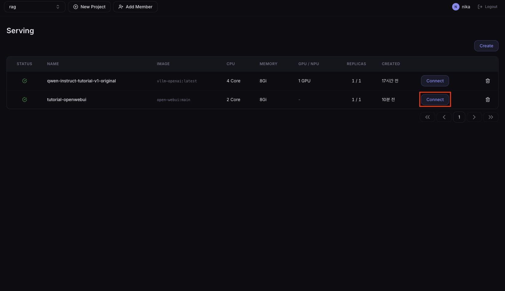Connect to qwen-instruct-tutorial-v1-original
Viewport: 505px width, 291px height.
[x=435, y=81]
